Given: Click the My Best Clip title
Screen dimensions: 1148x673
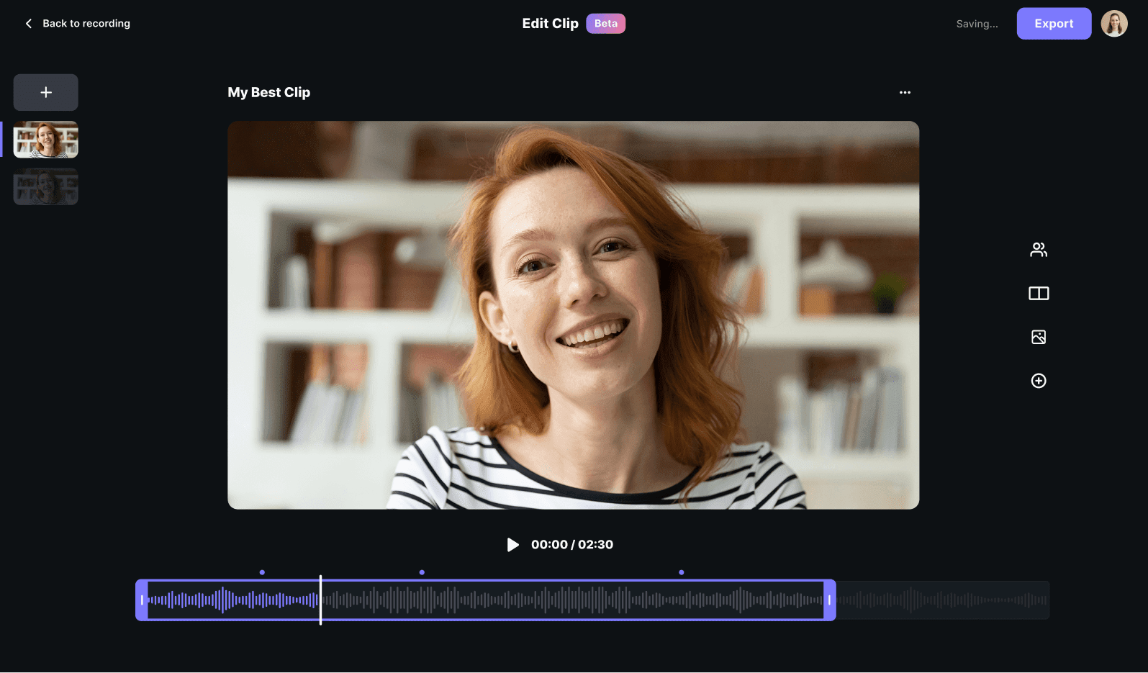Looking at the screenshot, I should [x=268, y=92].
